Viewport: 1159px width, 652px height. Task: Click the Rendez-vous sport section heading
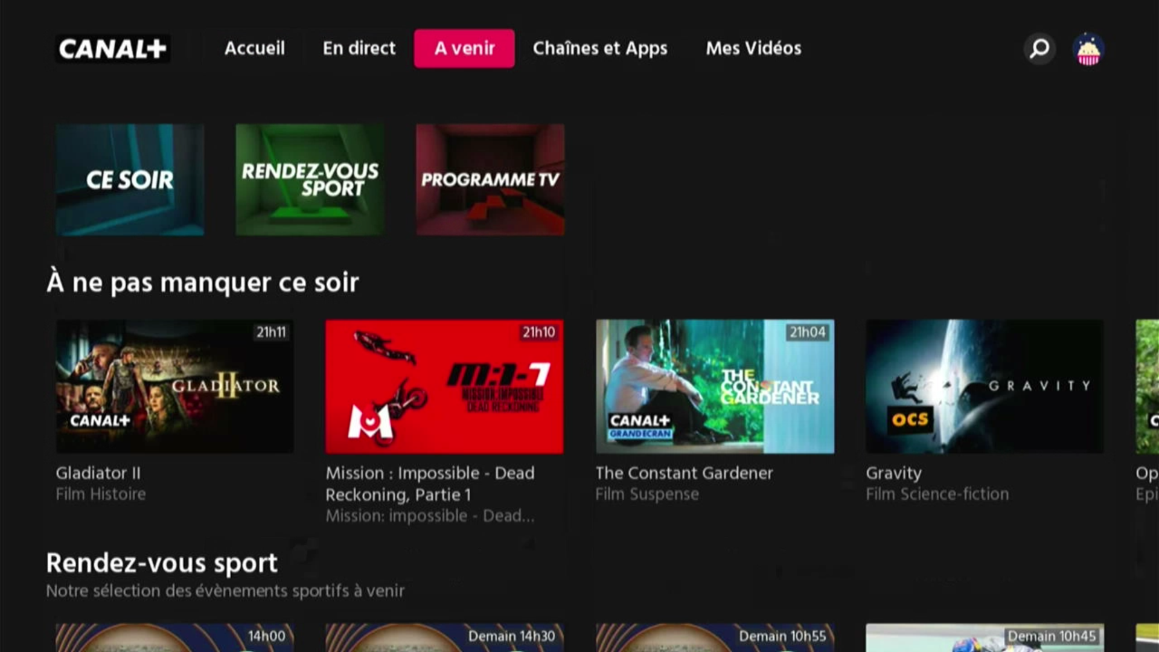162,563
